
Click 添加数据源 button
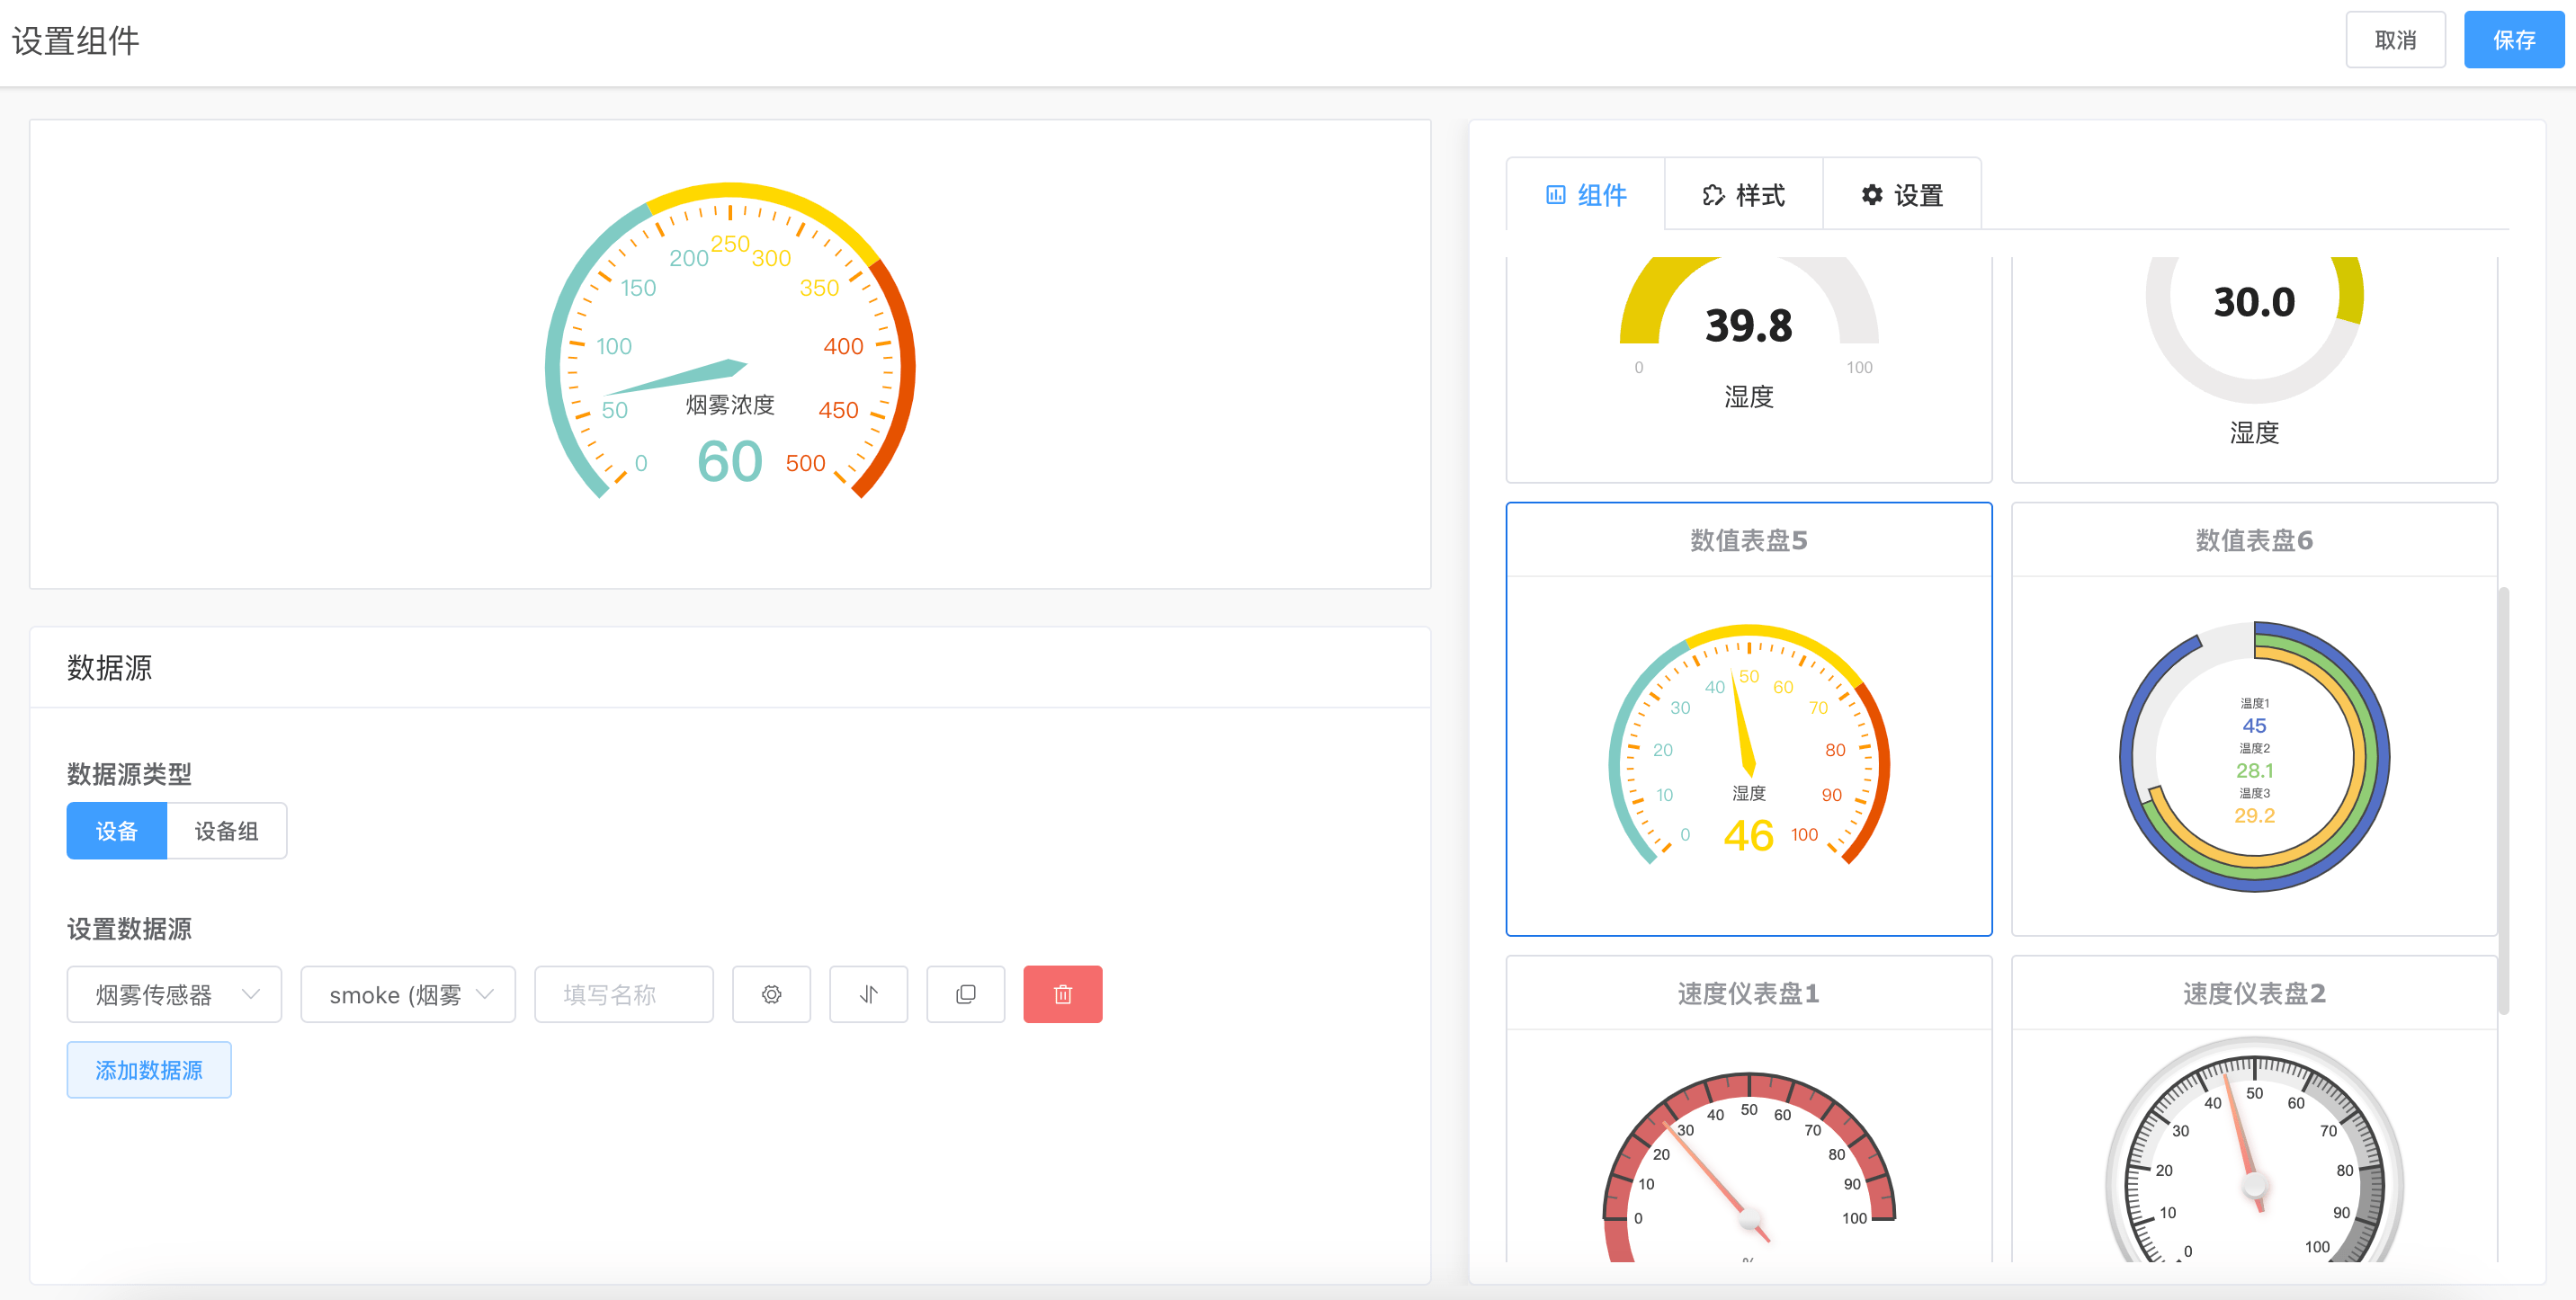[149, 1070]
